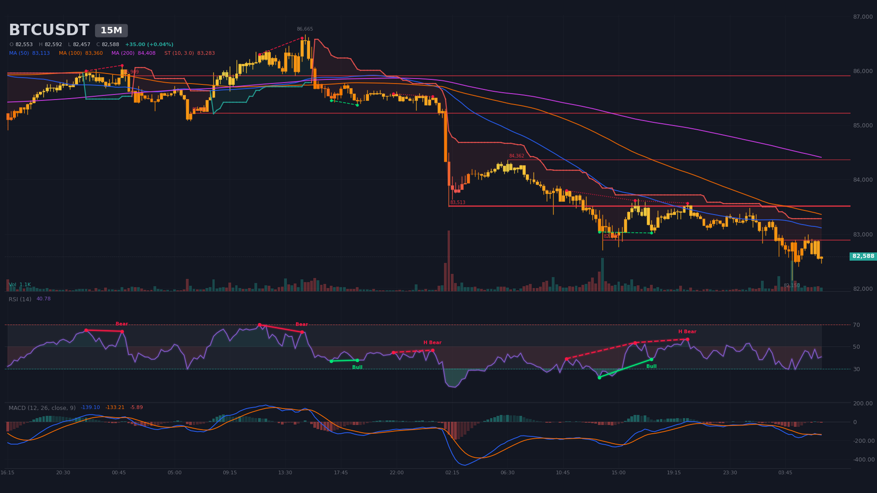Click the 200.00 MACD axis label
This screenshot has width=877, height=493.
coord(863,403)
